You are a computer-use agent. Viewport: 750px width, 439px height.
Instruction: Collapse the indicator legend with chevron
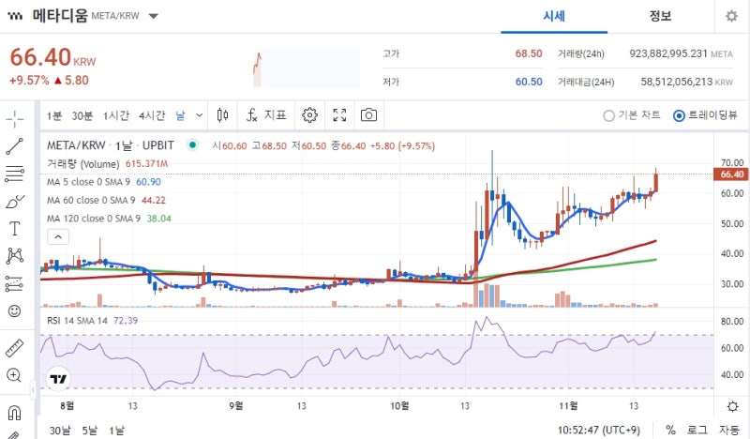click(x=58, y=237)
